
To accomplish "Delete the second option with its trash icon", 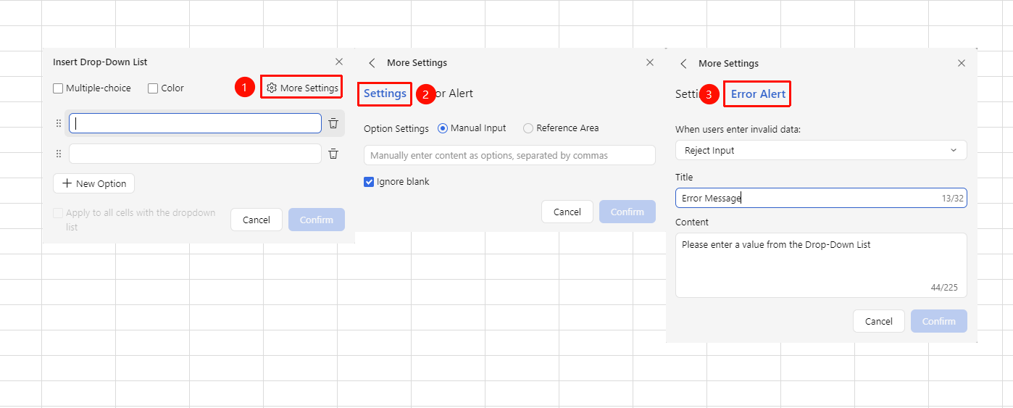I will (x=333, y=154).
